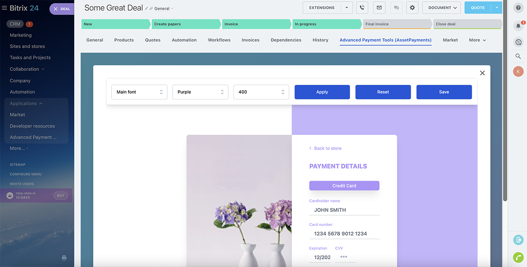
Task: Click the Cardholder name input field
Action: coord(344,210)
